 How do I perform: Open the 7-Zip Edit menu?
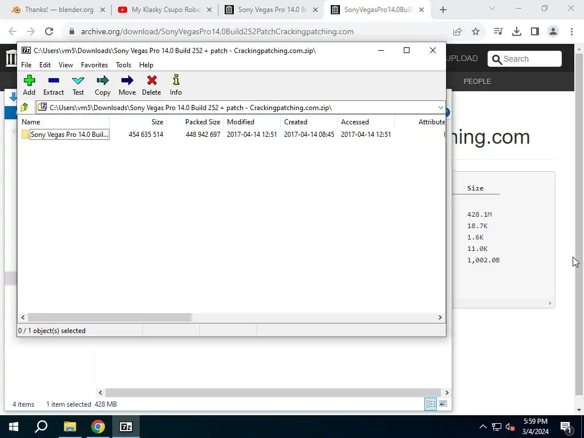(x=45, y=65)
